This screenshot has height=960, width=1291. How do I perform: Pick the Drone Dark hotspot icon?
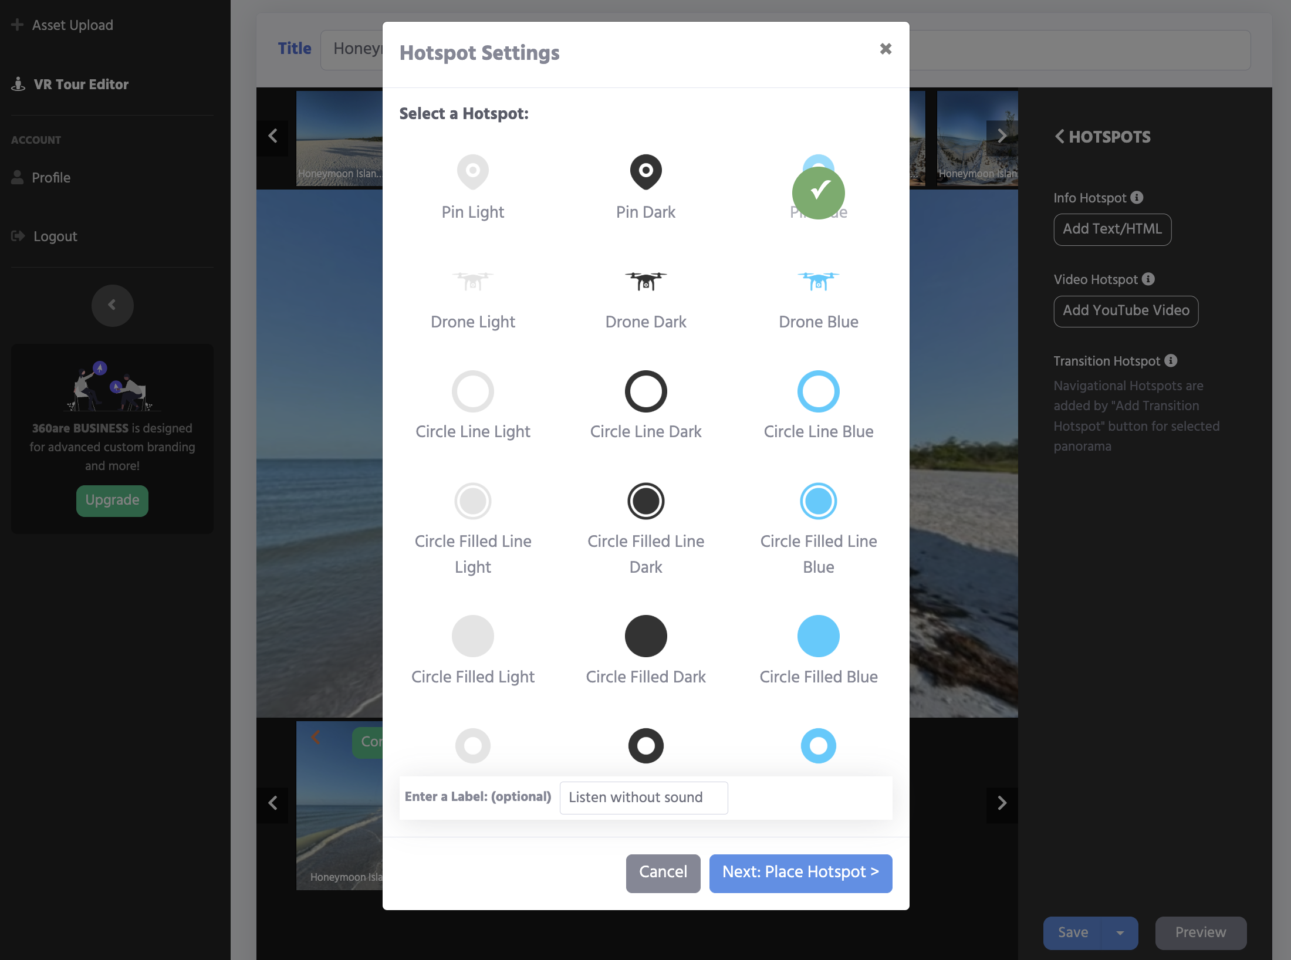[645, 282]
